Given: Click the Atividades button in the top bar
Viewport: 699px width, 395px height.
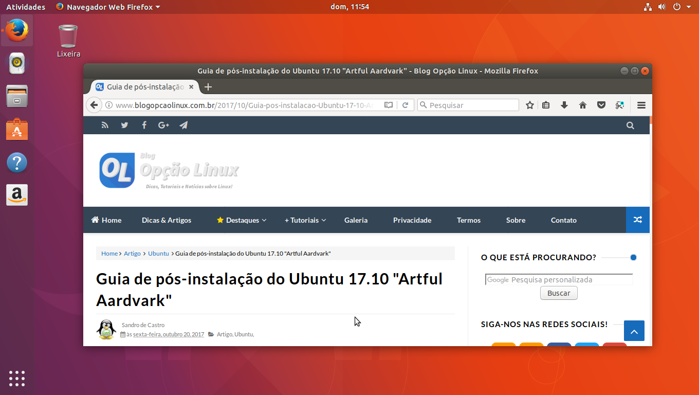Looking at the screenshot, I should pyautogui.click(x=26, y=7).
